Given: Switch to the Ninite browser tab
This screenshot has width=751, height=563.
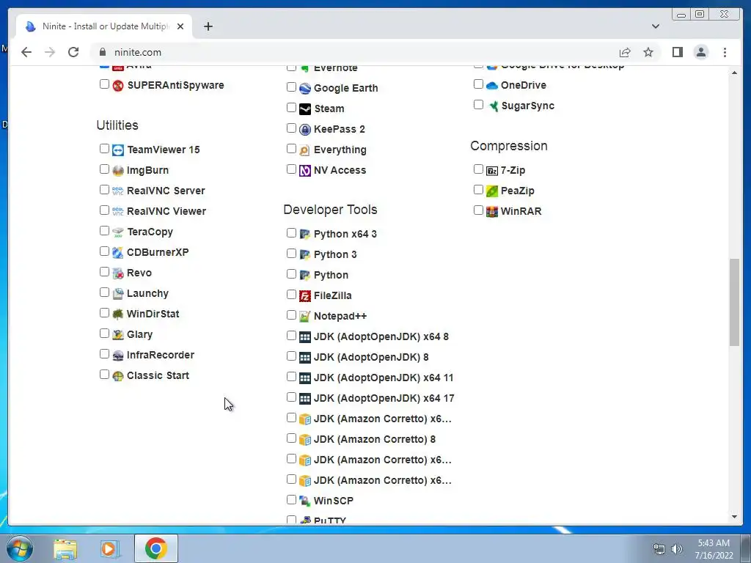Looking at the screenshot, I should click(x=104, y=26).
